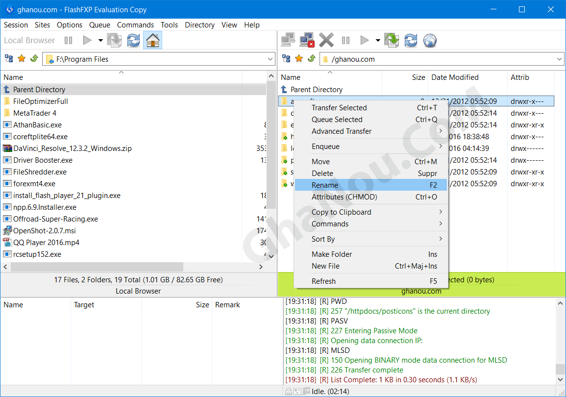Sort remote list by Date Modified header
566x397 pixels.
(x=468, y=77)
